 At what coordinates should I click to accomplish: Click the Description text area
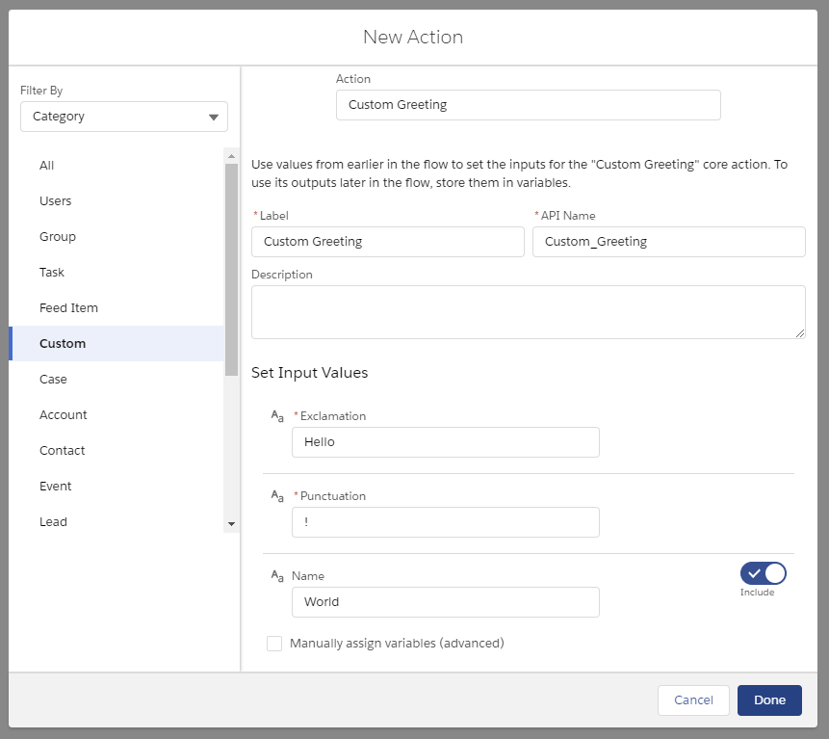(528, 311)
